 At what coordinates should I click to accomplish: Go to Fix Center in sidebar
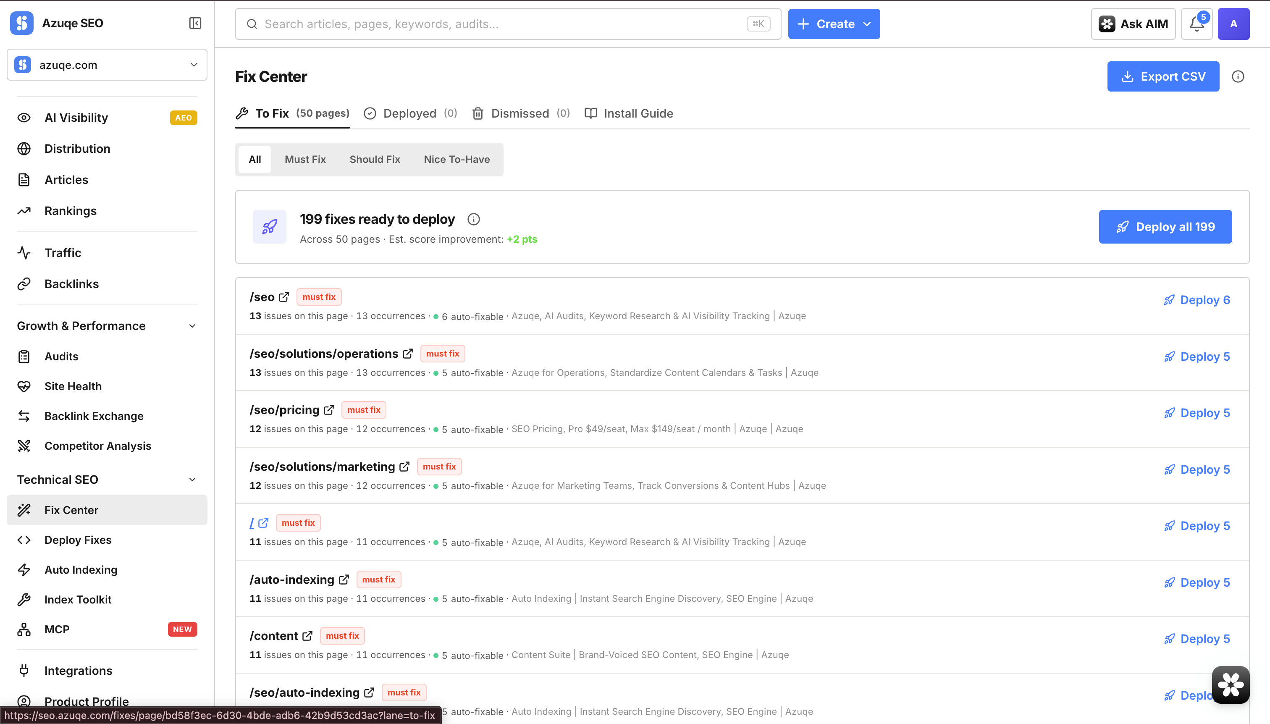107,510
